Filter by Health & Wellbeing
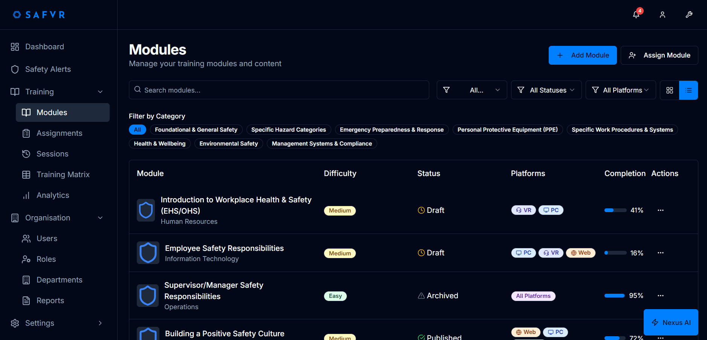 160,144
